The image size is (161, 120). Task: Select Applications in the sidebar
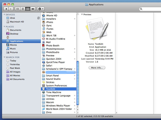tap(21, 41)
